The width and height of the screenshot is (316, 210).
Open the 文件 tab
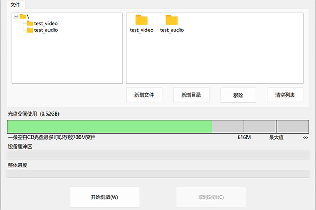pyautogui.click(x=15, y=4)
